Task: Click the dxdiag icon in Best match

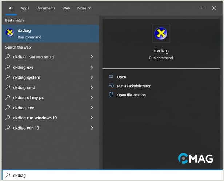Action: coord(9,33)
